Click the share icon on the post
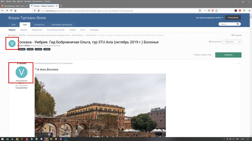The image size is (252, 141). click(239, 63)
